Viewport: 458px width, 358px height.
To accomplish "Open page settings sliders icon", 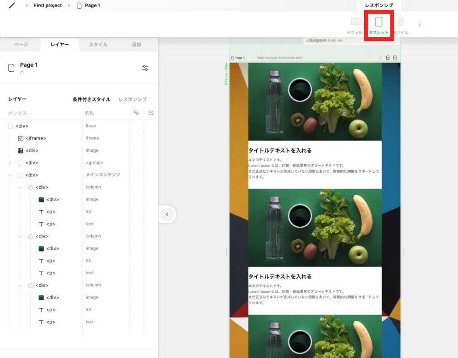I will (145, 68).
